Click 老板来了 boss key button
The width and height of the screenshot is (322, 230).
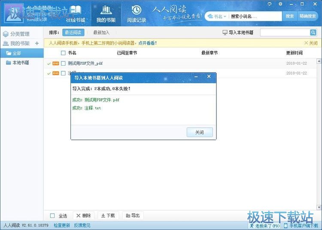pyautogui.click(x=264, y=226)
